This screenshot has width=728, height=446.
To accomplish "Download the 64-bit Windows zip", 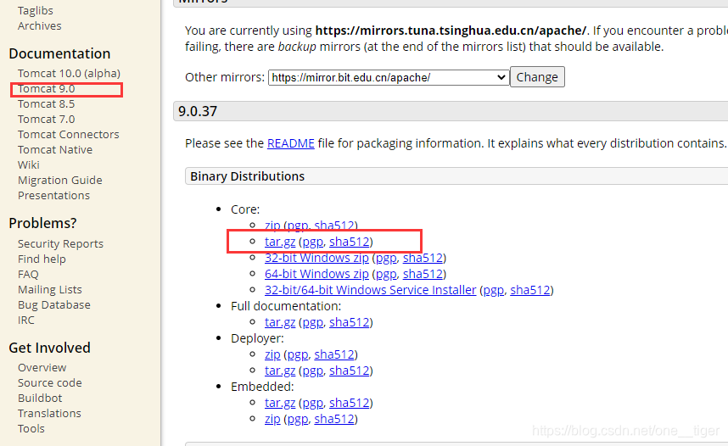I will (x=316, y=274).
